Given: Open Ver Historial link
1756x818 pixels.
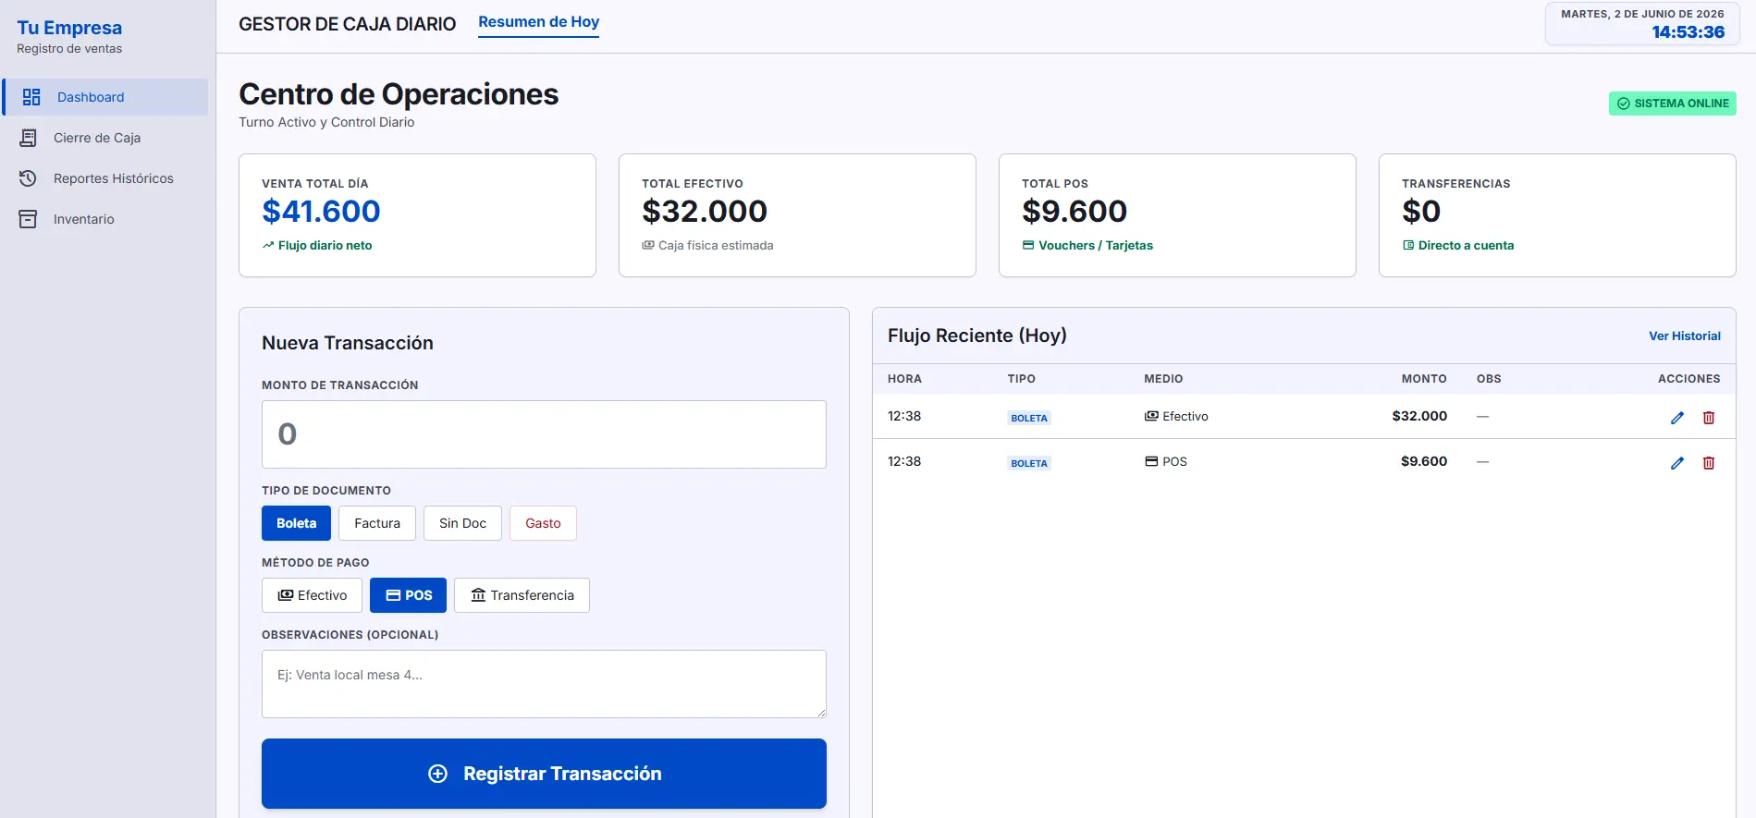Looking at the screenshot, I should pos(1685,336).
